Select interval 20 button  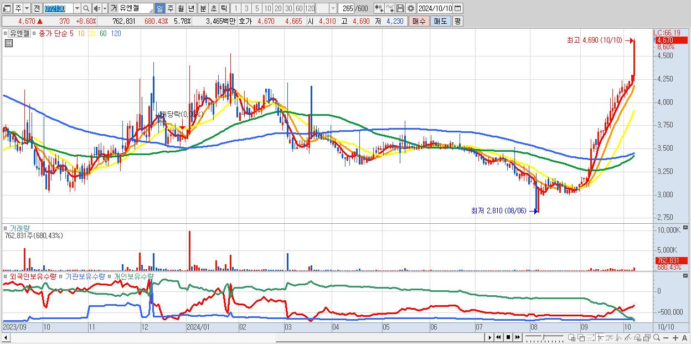[278, 8]
